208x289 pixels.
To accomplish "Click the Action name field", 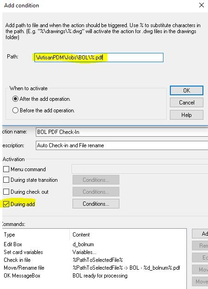I will (122, 132).
